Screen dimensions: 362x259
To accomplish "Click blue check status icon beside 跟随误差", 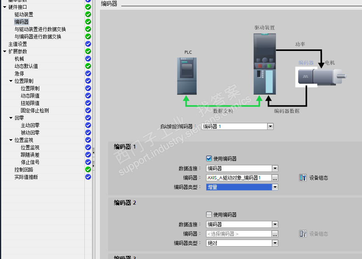I will (x=88, y=155).
